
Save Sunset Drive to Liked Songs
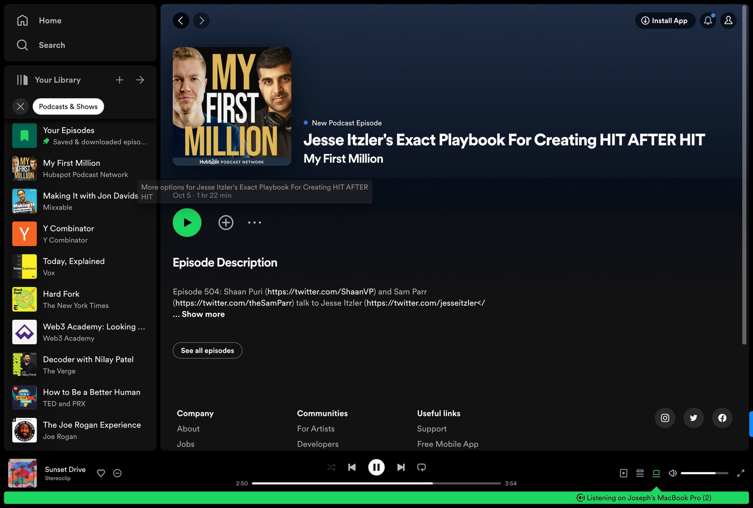pyautogui.click(x=101, y=473)
